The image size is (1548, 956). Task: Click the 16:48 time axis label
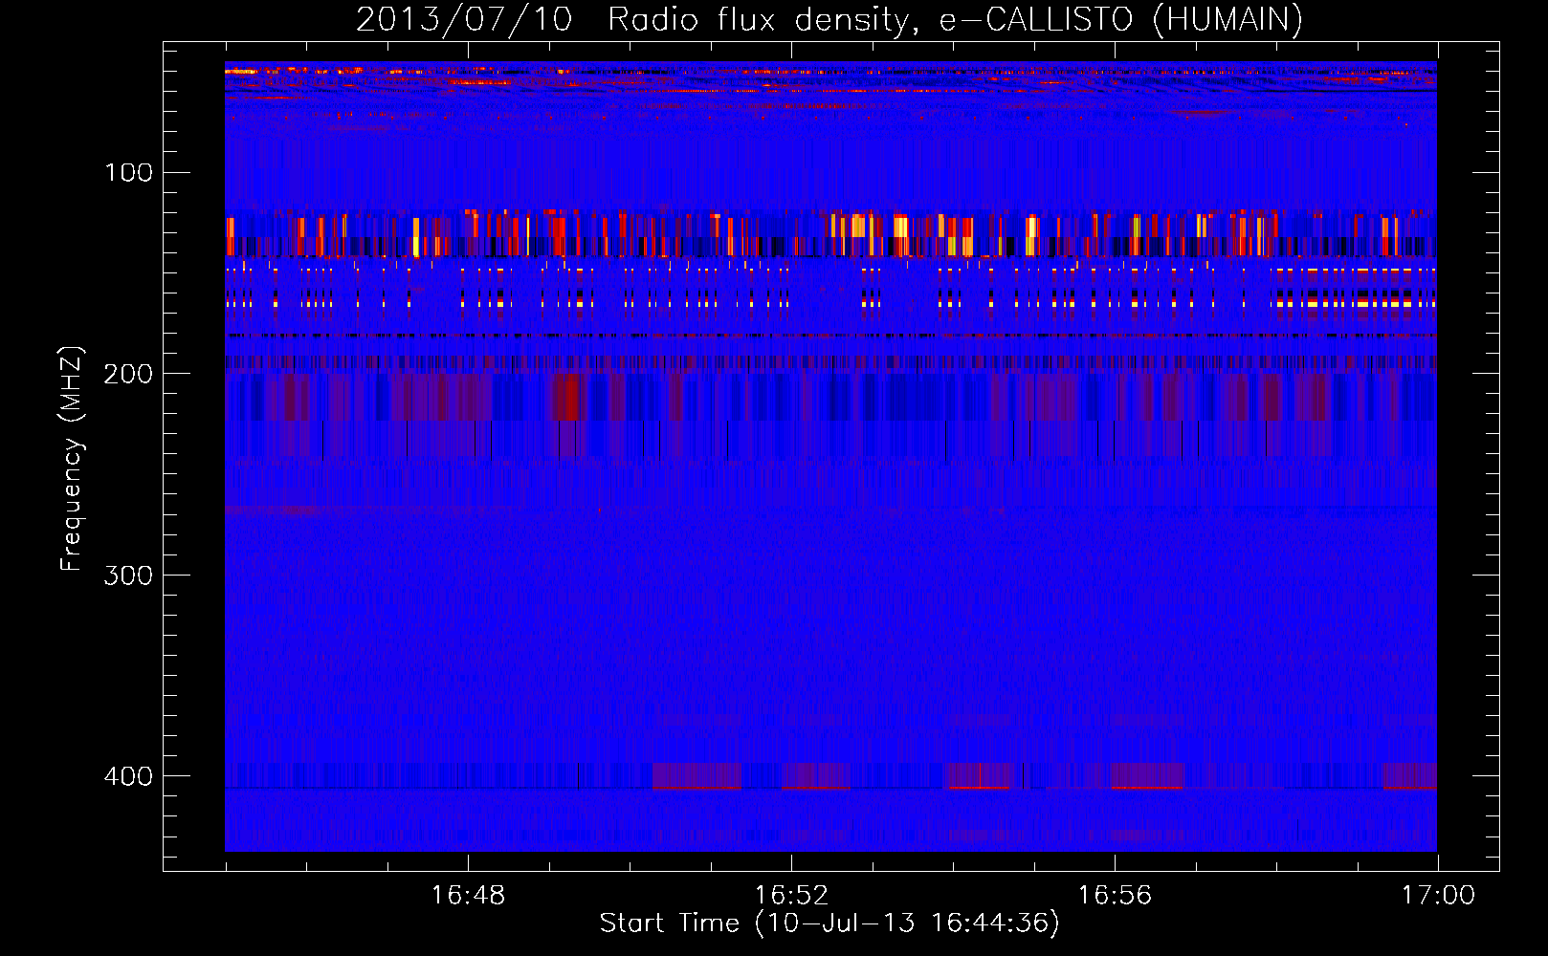point(468,896)
